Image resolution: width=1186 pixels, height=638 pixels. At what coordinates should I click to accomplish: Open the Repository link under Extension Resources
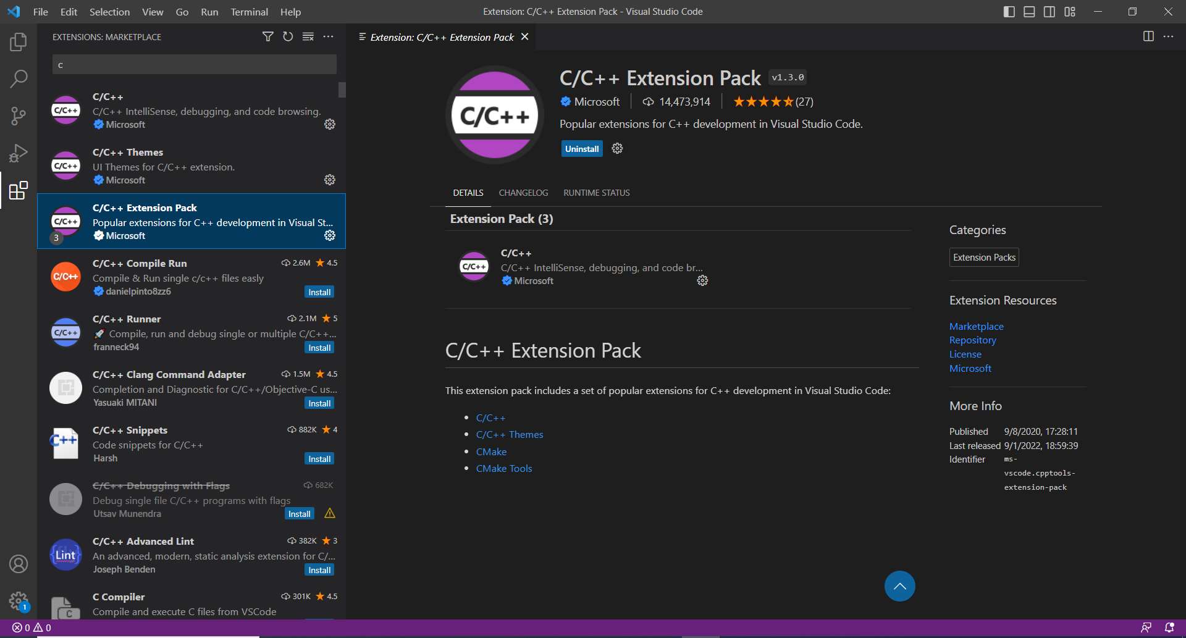[972, 340]
